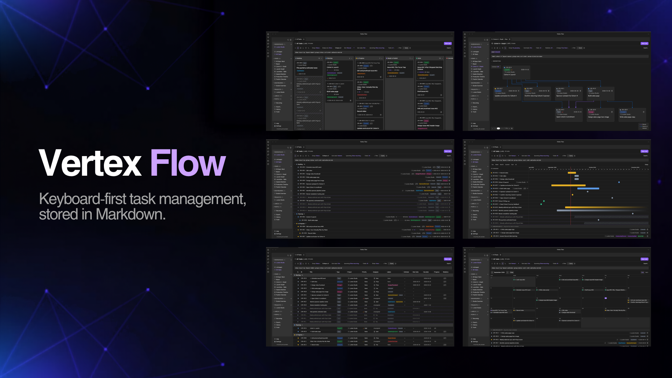Collapse In Progress group in list screenshot
This screenshot has width=672, height=378.
point(295,224)
